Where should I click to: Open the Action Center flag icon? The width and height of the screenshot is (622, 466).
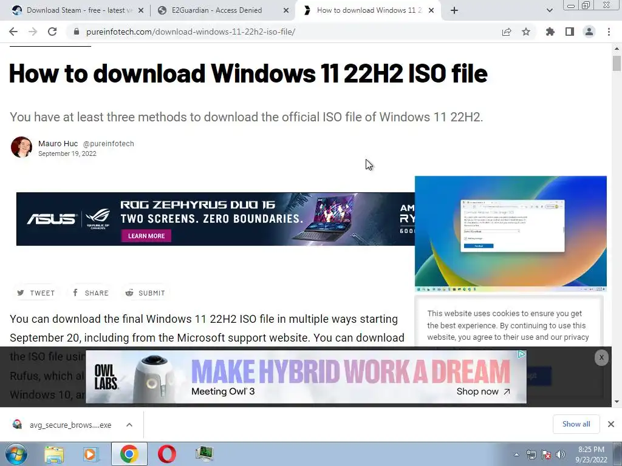[546, 454]
